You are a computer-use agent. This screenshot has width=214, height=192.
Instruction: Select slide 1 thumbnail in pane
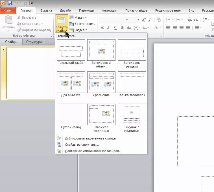31,73
